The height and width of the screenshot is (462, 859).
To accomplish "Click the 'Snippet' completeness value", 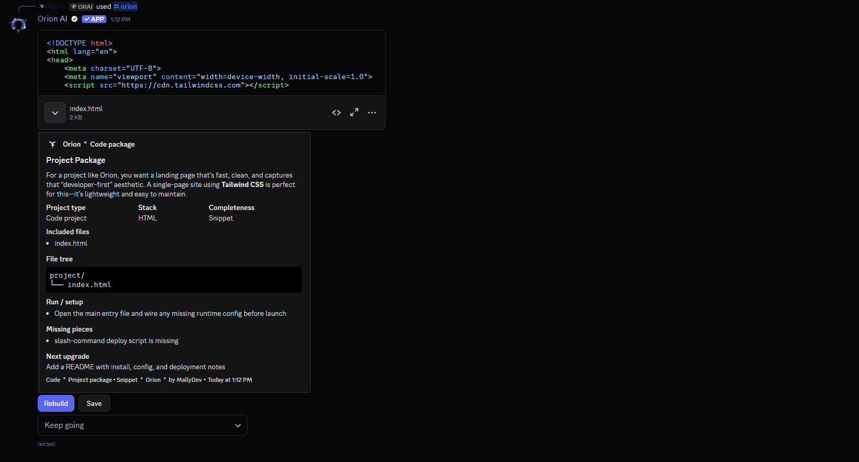I will [221, 218].
